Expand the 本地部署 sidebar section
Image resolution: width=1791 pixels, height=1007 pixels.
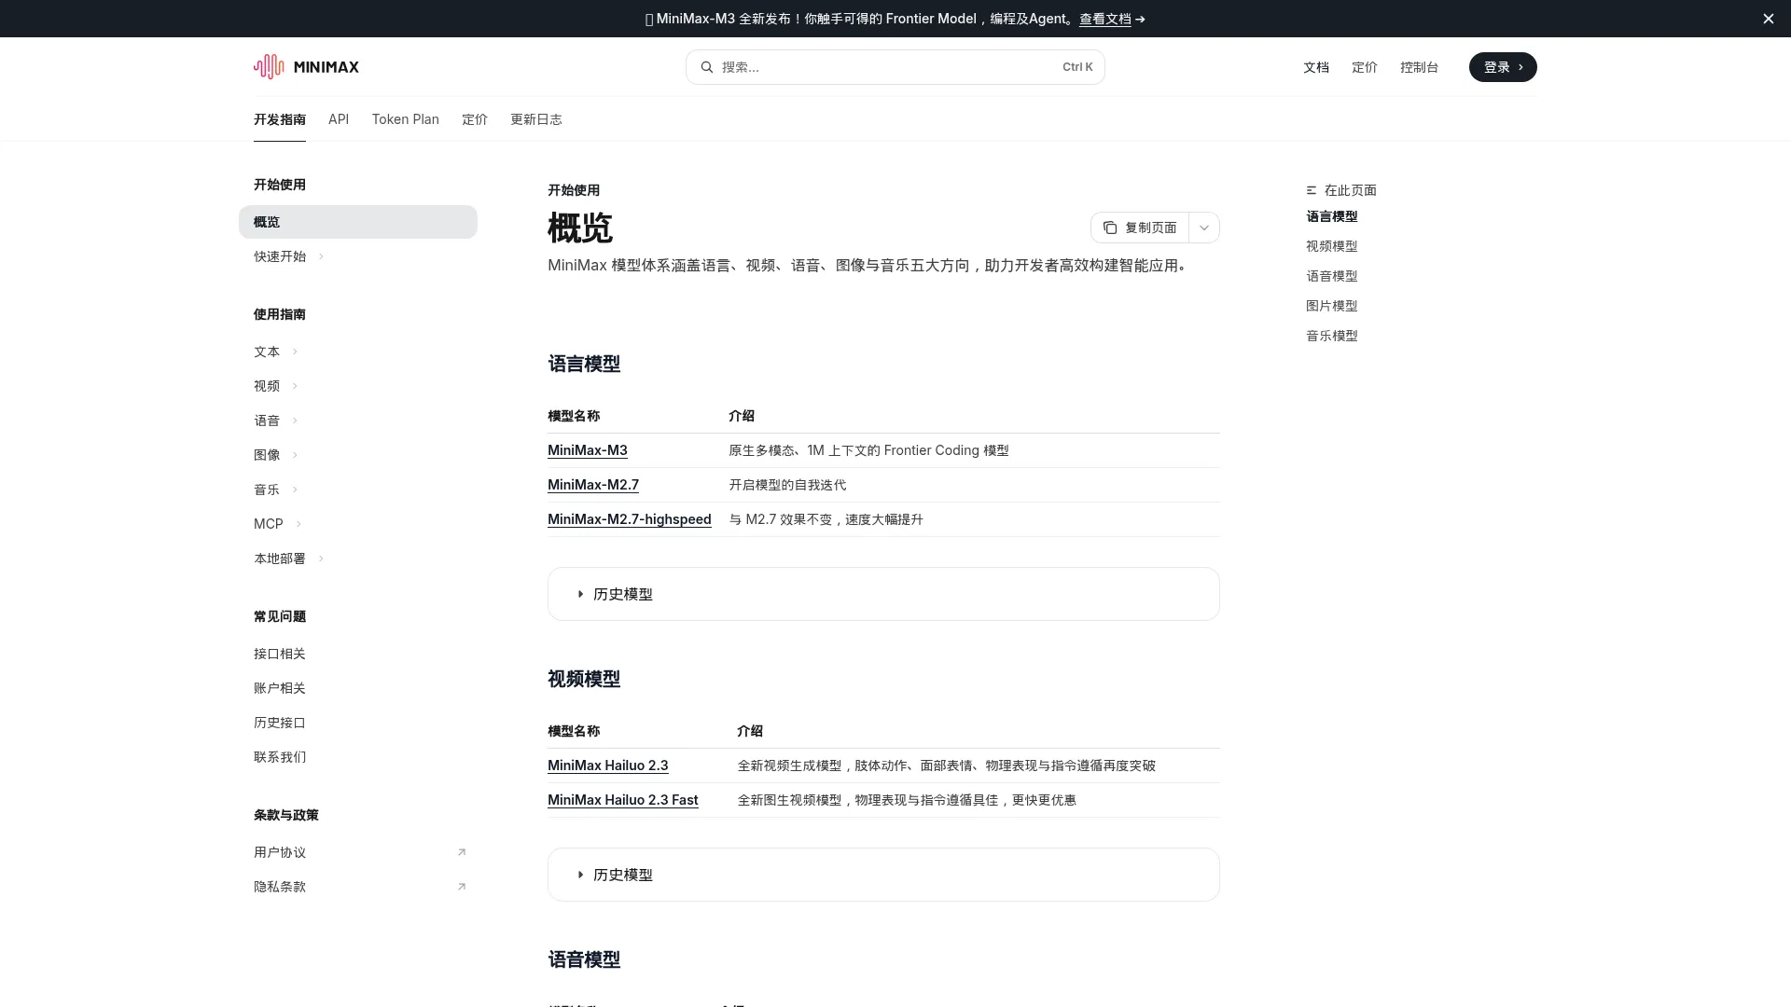pos(321,559)
